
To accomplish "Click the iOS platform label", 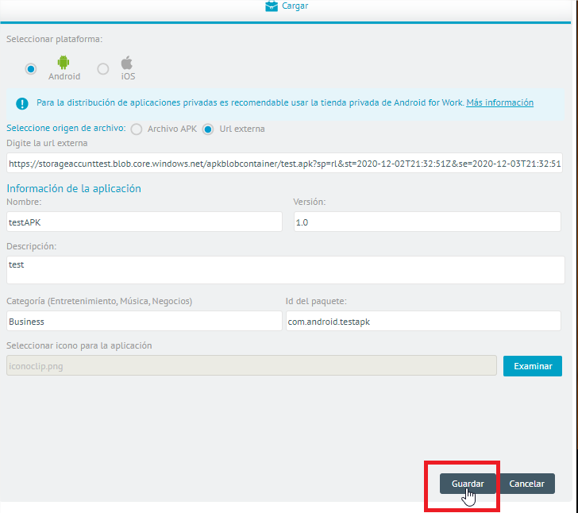I will tap(128, 76).
